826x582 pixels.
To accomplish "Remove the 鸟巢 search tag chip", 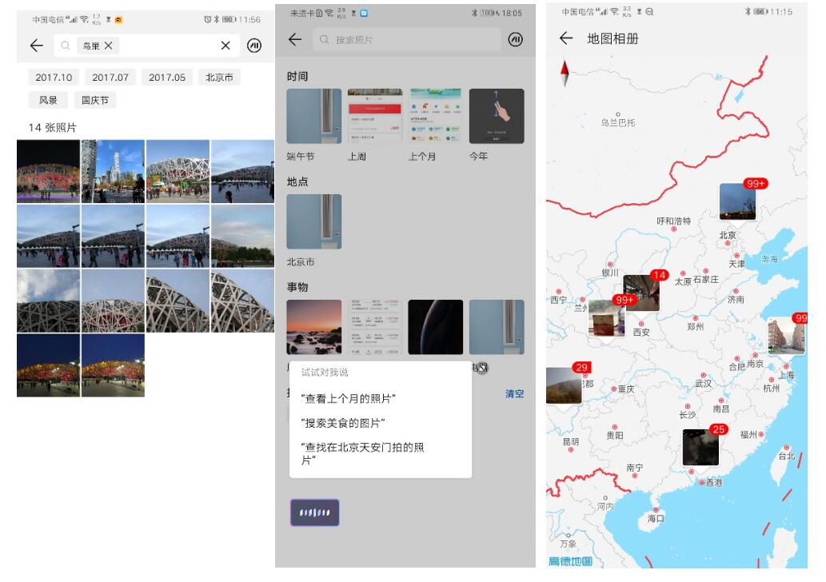I will point(108,46).
